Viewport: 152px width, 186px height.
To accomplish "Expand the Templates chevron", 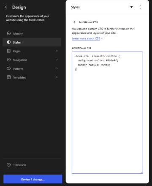I will [57, 77].
